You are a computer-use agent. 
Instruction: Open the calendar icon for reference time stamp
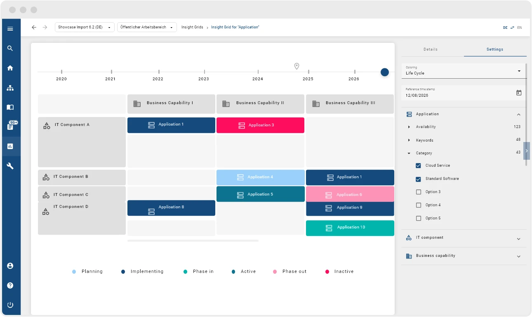(x=519, y=93)
